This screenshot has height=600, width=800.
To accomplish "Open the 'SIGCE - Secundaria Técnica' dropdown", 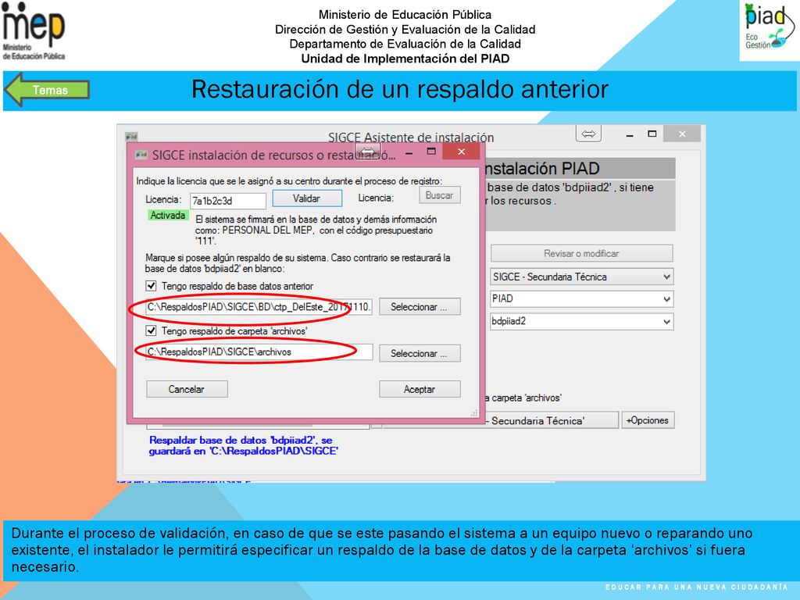I will tap(581, 277).
